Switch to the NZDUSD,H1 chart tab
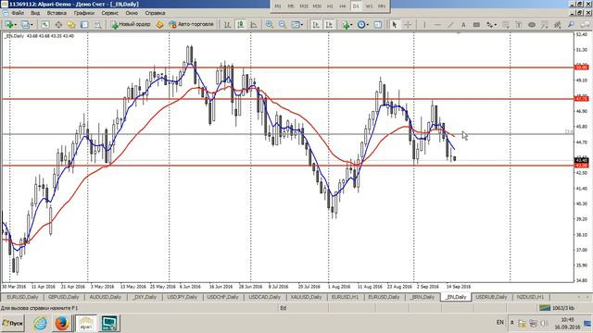593x333 pixels. pos(530,297)
